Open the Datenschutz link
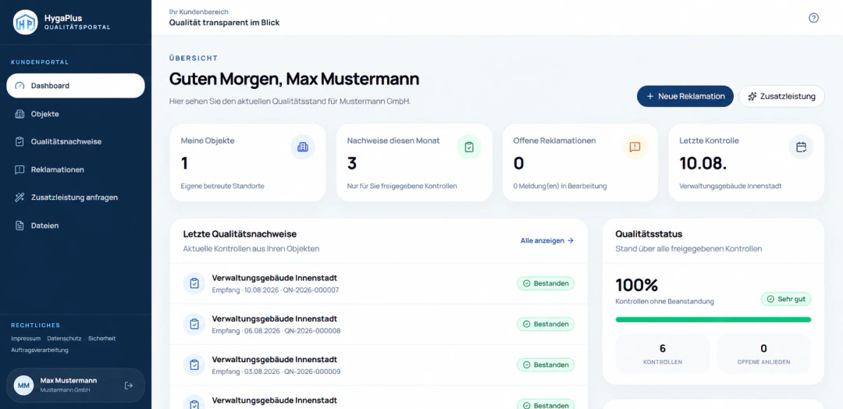The width and height of the screenshot is (843, 409). [x=64, y=339]
